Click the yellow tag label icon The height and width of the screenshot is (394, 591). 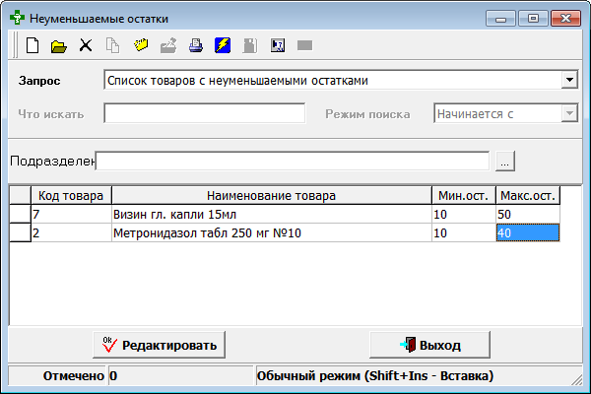(x=141, y=45)
